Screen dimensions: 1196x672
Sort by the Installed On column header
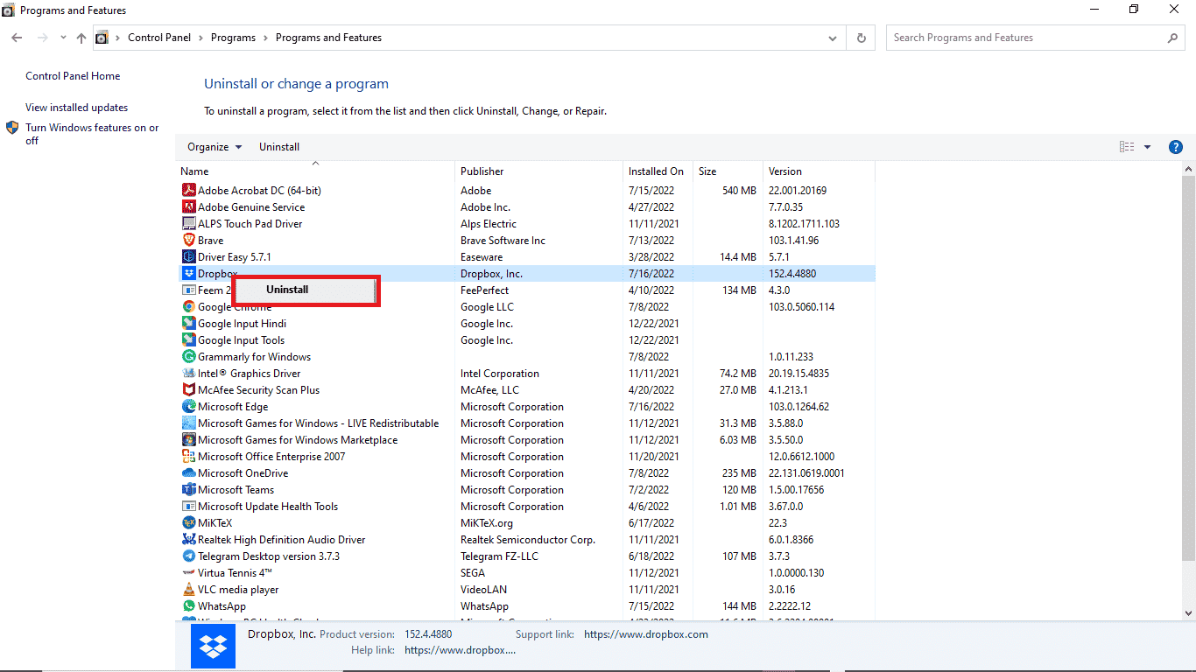(658, 171)
